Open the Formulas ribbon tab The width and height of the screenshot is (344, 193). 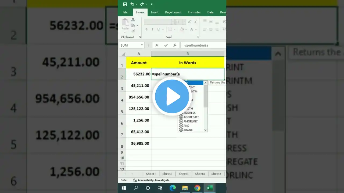pos(194,12)
